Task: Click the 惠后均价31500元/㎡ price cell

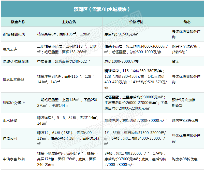Action: point(121,34)
